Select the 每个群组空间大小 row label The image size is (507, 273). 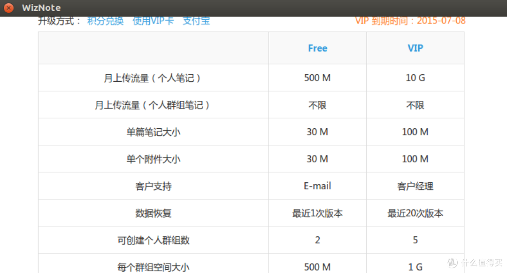coord(153,267)
